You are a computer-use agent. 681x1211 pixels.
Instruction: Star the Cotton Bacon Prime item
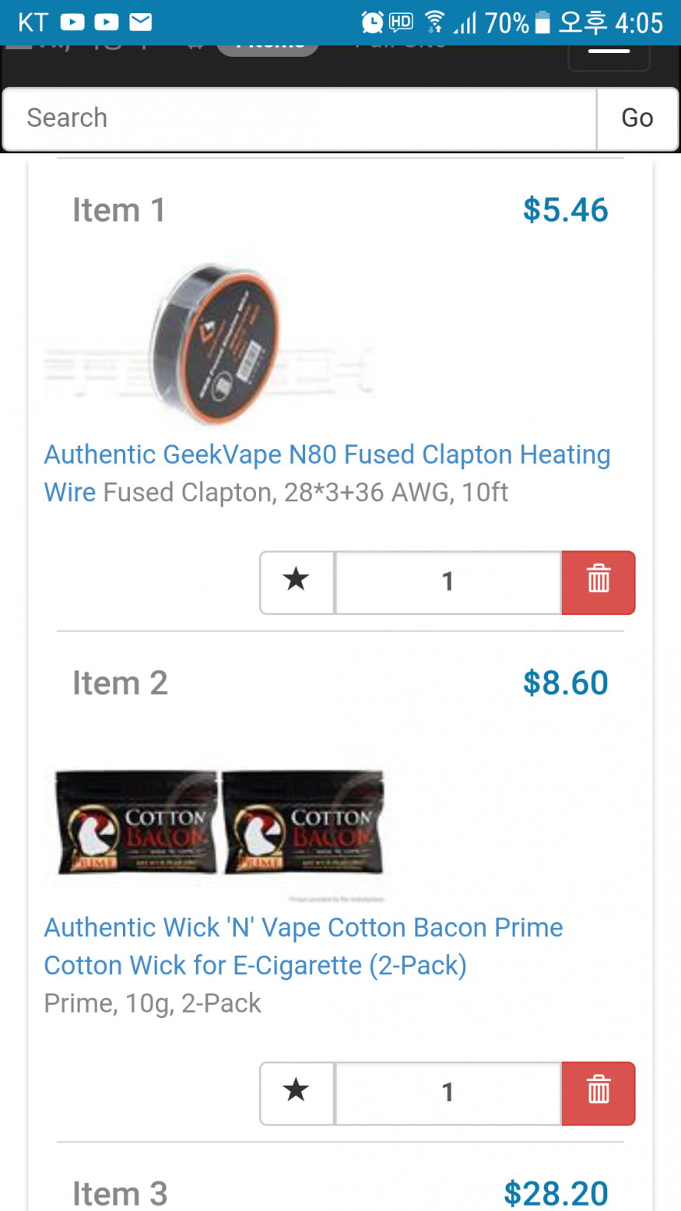pyautogui.click(x=297, y=1092)
